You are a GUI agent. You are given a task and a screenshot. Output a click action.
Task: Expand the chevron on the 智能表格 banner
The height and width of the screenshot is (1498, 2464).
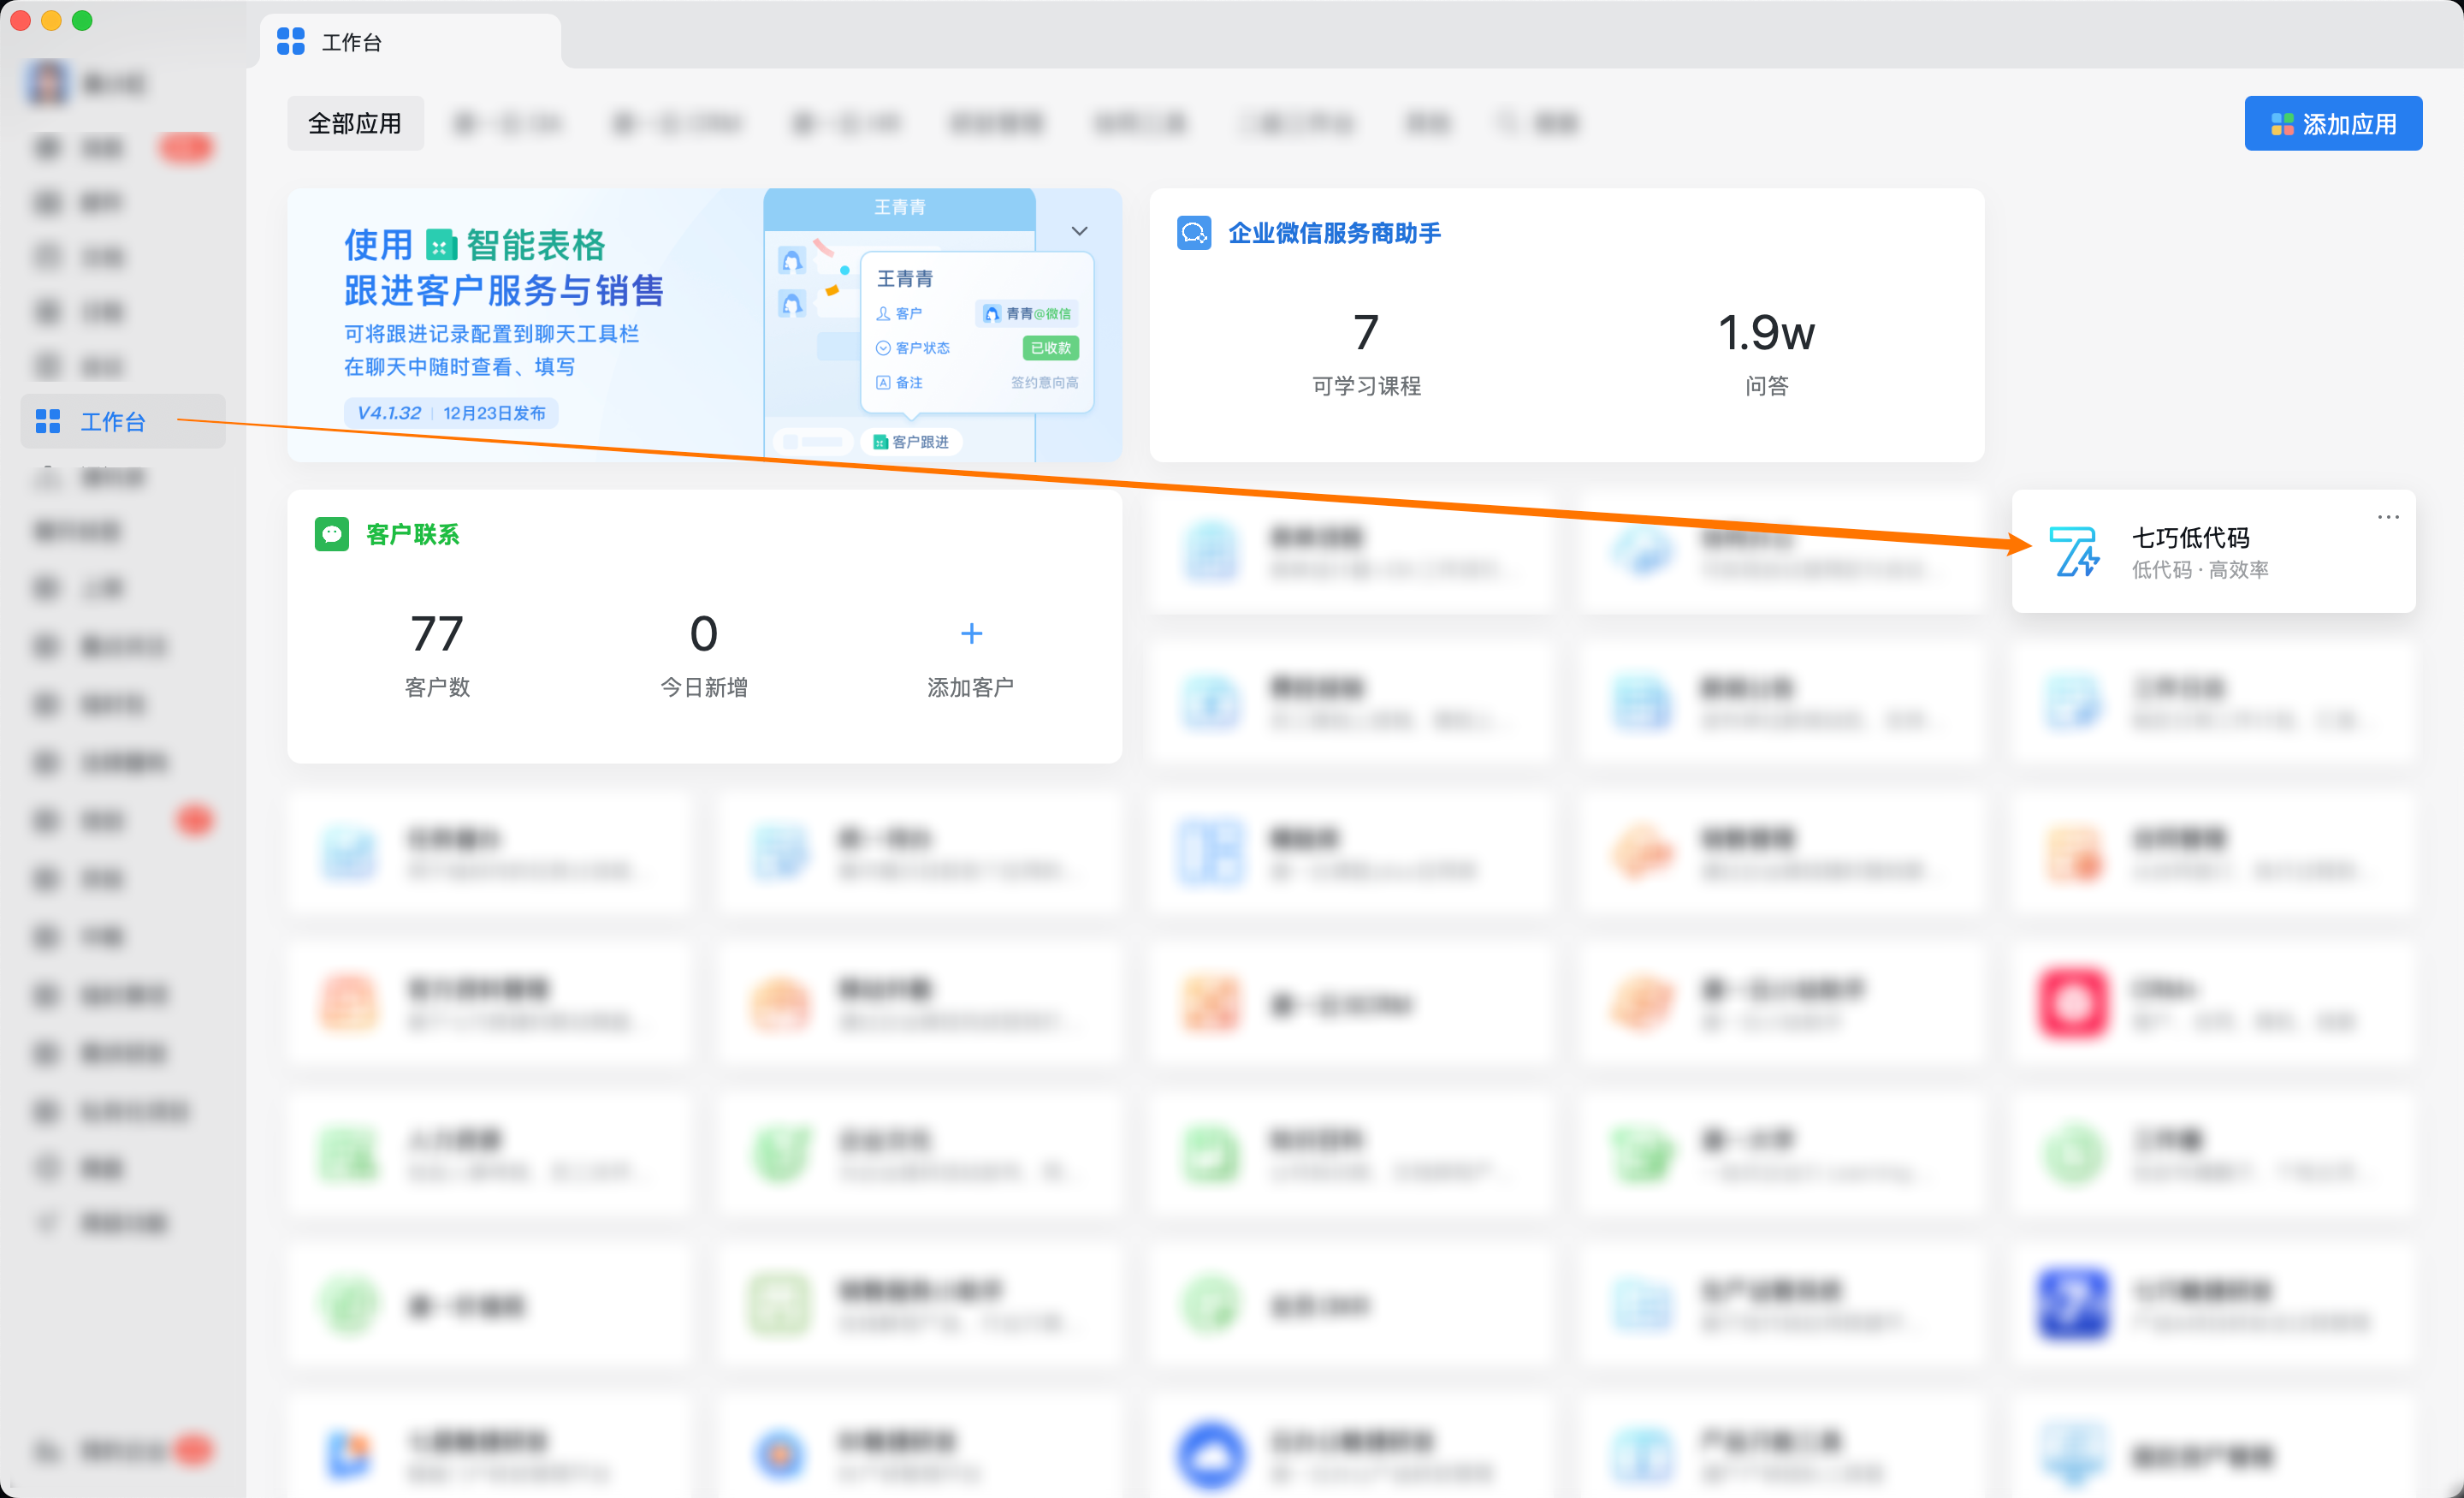[x=1079, y=231]
